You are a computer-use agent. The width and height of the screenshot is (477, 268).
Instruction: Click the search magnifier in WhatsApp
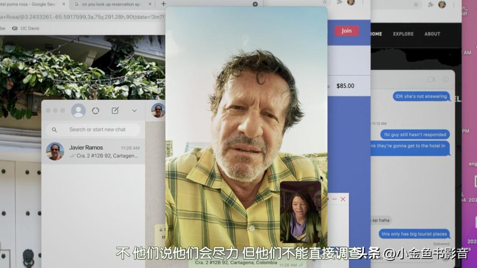[54, 130]
